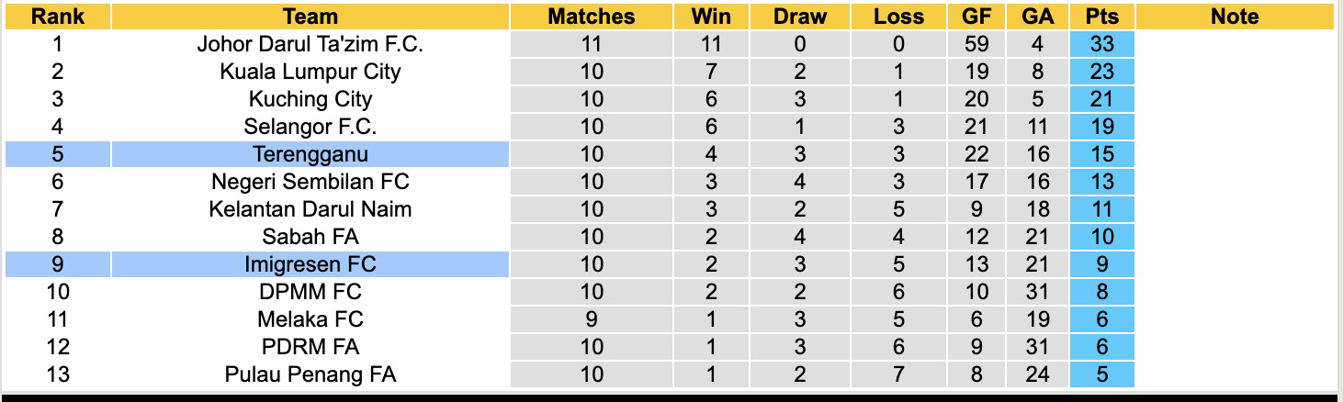Click the Melaka FC team name
Image resolution: width=1343 pixels, height=402 pixels.
[x=310, y=319]
